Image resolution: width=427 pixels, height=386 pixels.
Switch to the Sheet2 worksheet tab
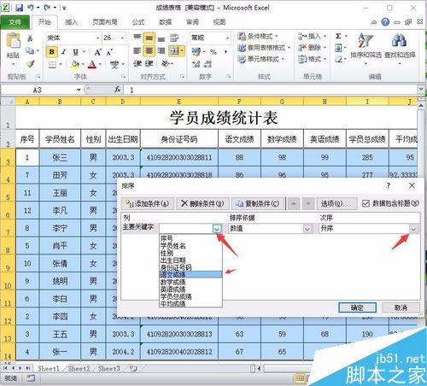click(79, 369)
